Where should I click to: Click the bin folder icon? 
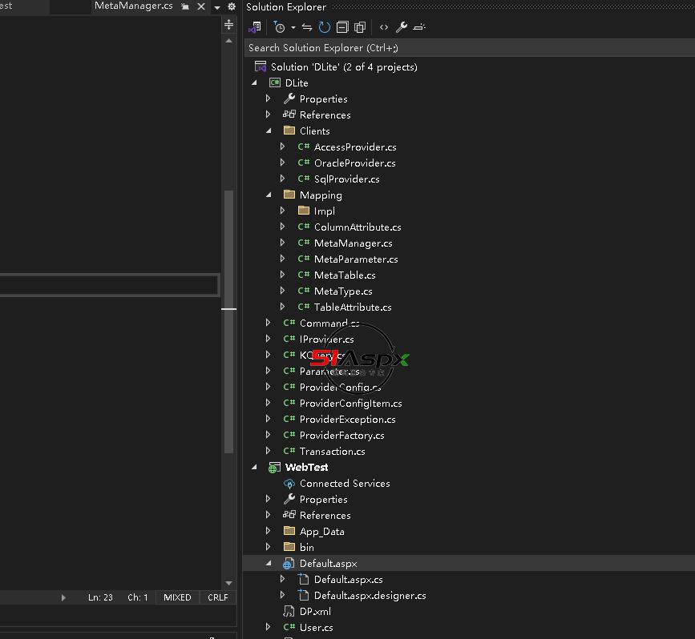tap(289, 546)
